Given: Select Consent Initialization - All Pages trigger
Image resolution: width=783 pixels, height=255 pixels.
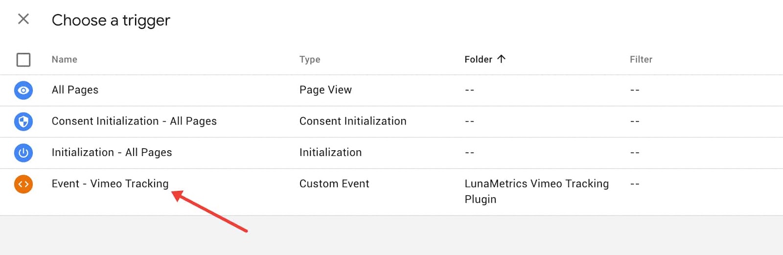Looking at the screenshot, I should [x=134, y=121].
